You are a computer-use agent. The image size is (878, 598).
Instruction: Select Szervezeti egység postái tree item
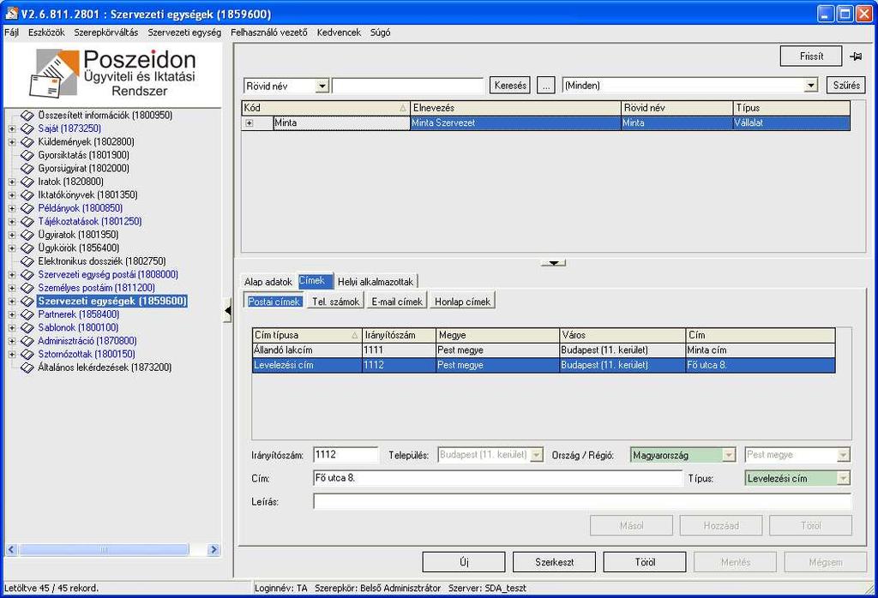tap(108, 275)
